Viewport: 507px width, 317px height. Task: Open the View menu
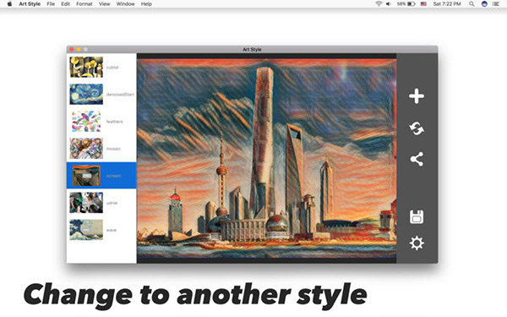105,4
